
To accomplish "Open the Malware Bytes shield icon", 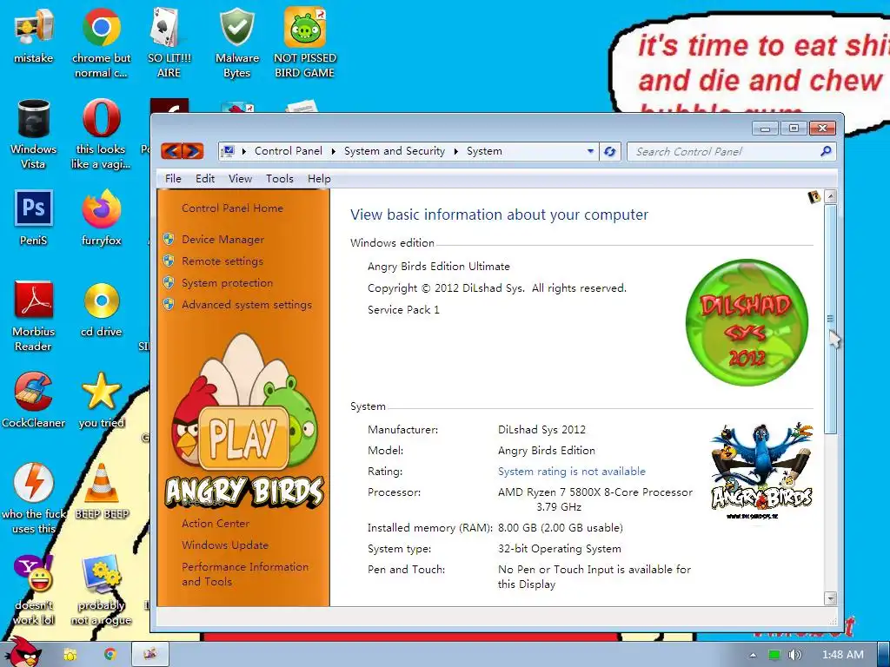I will point(236,43).
